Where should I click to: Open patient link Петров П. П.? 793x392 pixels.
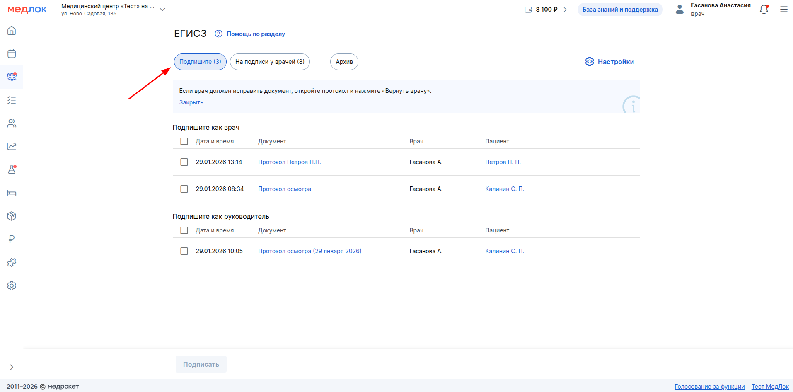click(503, 162)
